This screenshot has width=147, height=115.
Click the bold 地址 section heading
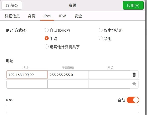point(10,61)
